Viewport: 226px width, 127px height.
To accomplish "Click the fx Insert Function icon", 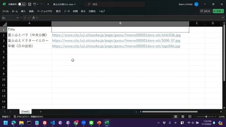I will pyautogui.click(x=34, y=18).
